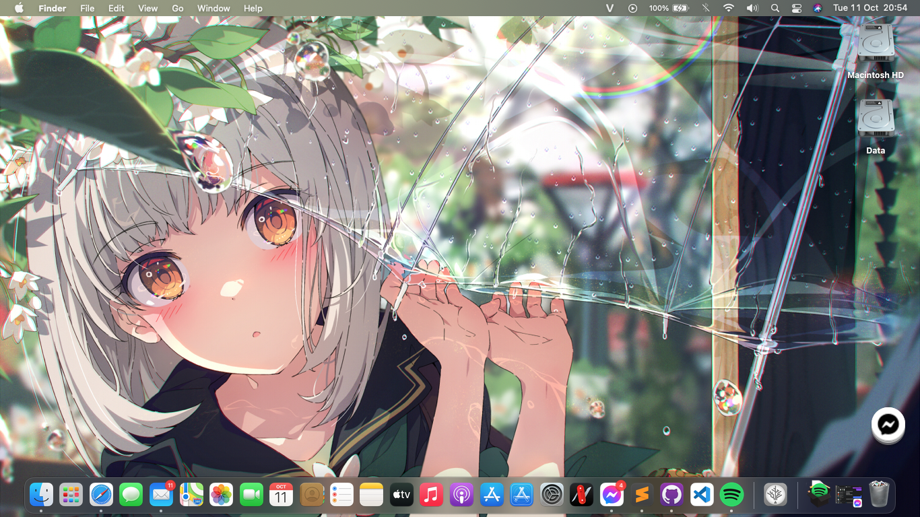
Task: Launch the Notes app
Action: 371,495
